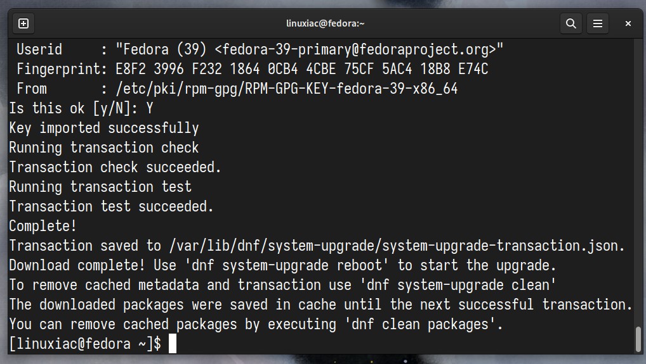Click the linuxiac@fedora window title

point(325,23)
